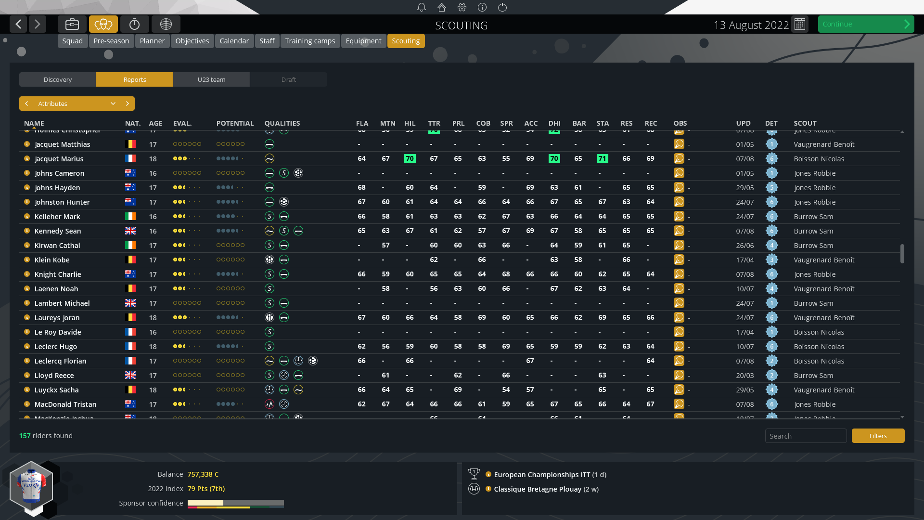Click info icon next to Kennedy Sean
Image resolution: width=924 pixels, height=520 pixels.
27,231
